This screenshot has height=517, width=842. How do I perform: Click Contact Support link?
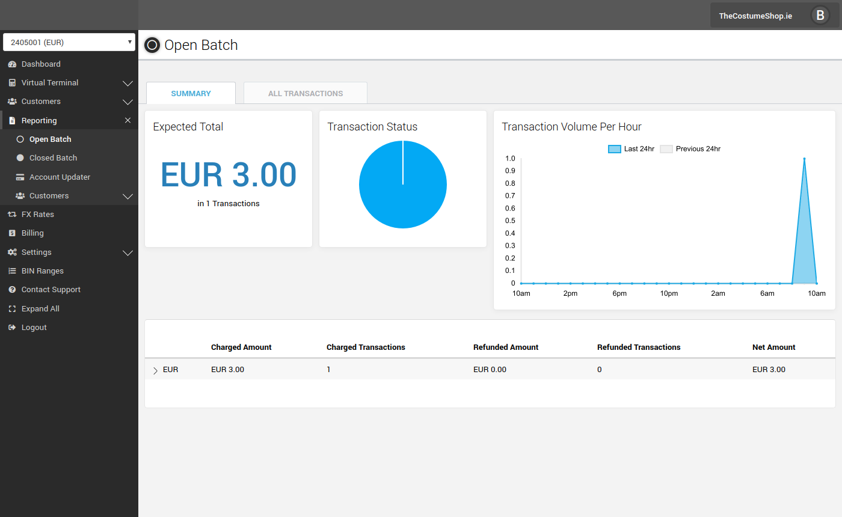tap(51, 290)
